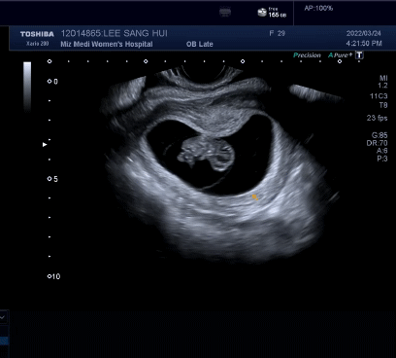Click the white focus triangle on depth scale
The image size is (396, 358).
click(x=45, y=144)
